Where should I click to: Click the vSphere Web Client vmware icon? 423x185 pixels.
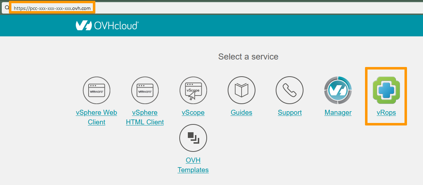point(96,91)
